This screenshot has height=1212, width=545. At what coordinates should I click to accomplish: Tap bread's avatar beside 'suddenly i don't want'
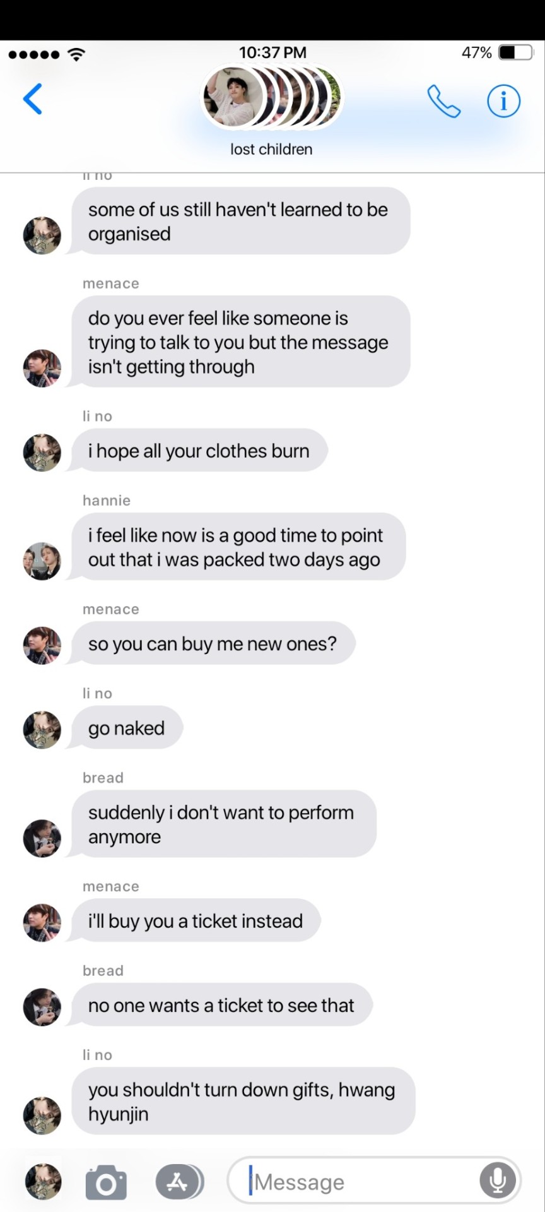[x=42, y=838]
